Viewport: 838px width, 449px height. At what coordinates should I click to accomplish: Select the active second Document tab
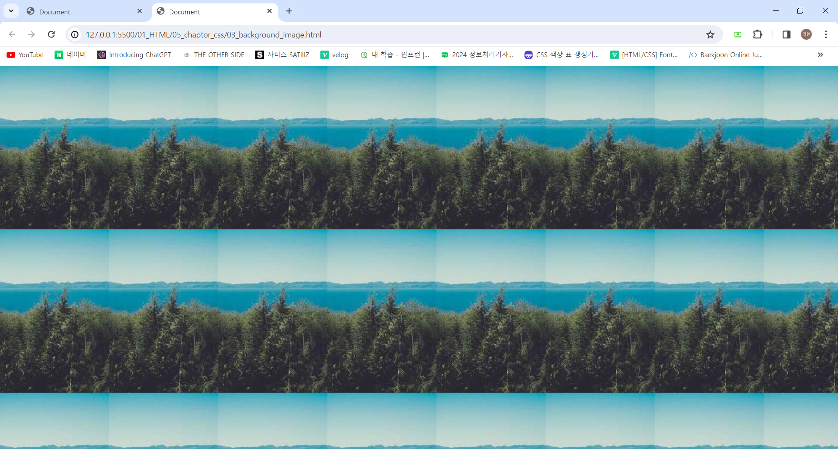point(215,12)
